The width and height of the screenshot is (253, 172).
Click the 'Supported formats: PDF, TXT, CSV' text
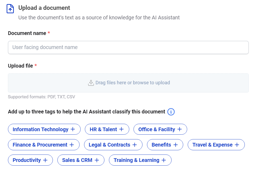point(42,97)
